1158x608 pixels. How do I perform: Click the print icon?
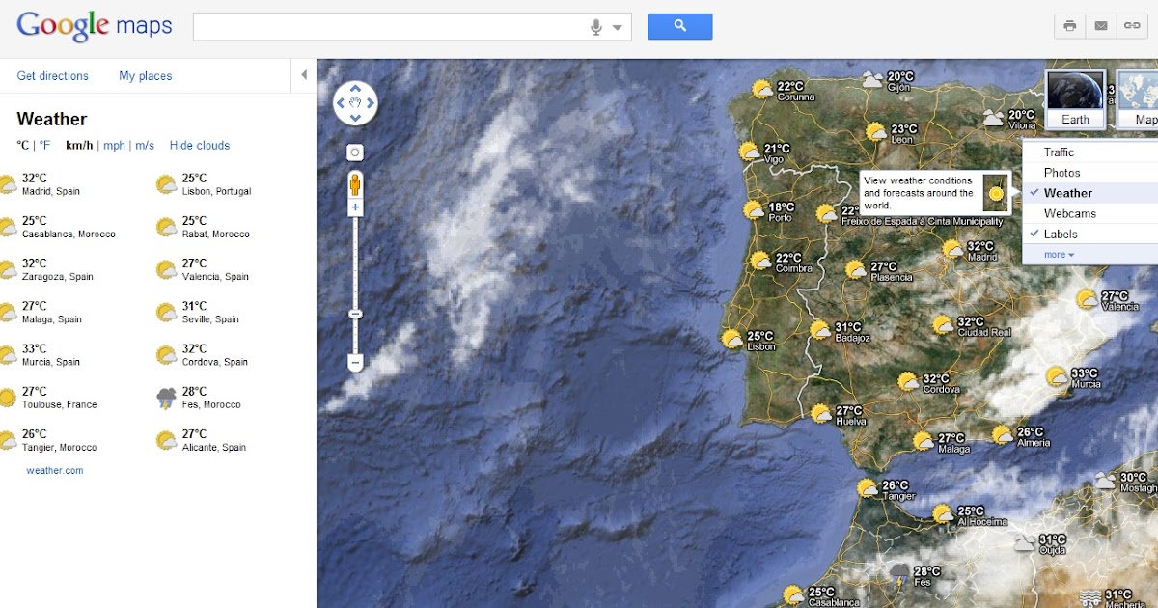(1069, 26)
